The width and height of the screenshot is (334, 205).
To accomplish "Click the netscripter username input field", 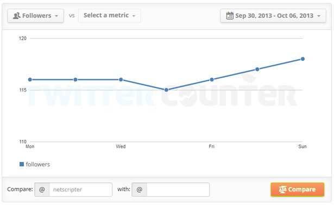I will point(81,189).
